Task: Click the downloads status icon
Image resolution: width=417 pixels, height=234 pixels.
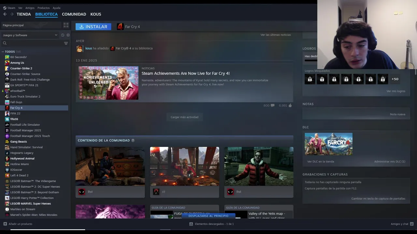Action: click(191, 224)
